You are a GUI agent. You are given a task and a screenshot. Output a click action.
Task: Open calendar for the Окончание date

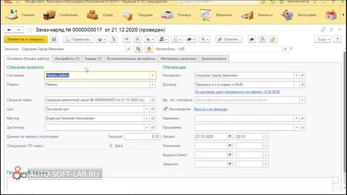[x=230, y=146]
